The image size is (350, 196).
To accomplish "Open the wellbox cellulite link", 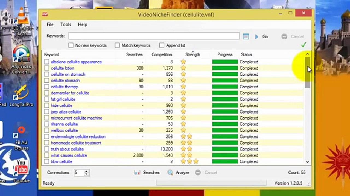I will (x=64, y=130).
